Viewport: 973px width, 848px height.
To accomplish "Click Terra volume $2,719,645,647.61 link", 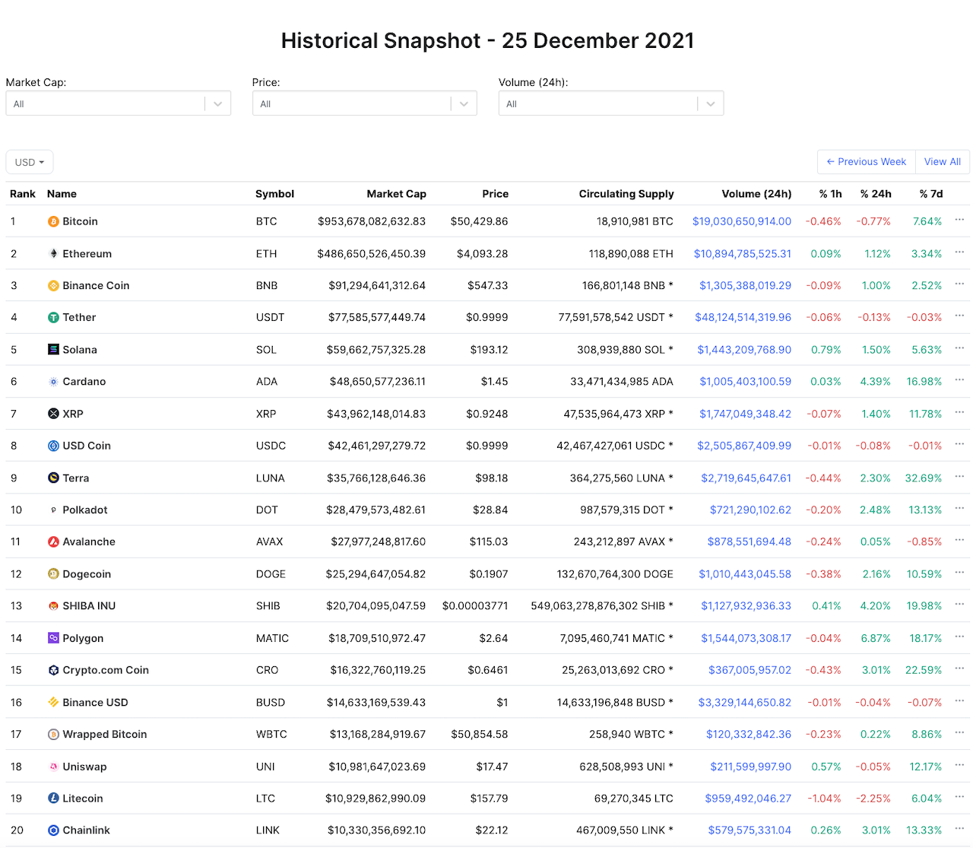I will click(x=746, y=478).
